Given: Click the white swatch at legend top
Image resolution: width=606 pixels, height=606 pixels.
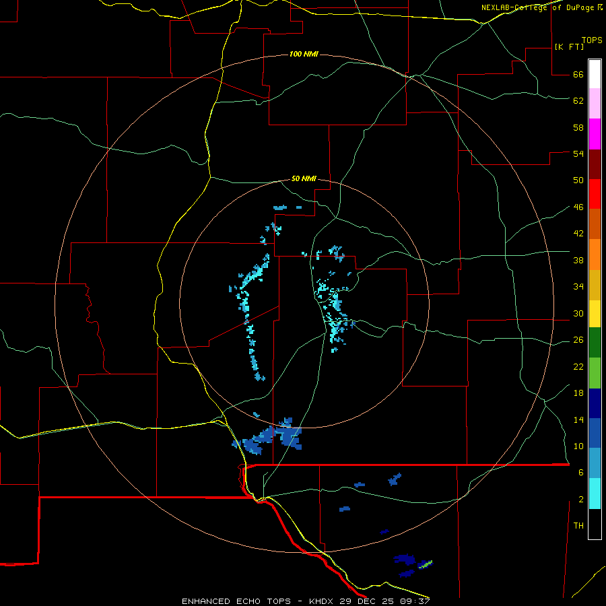Looking at the screenshot, I should point(595,74).
